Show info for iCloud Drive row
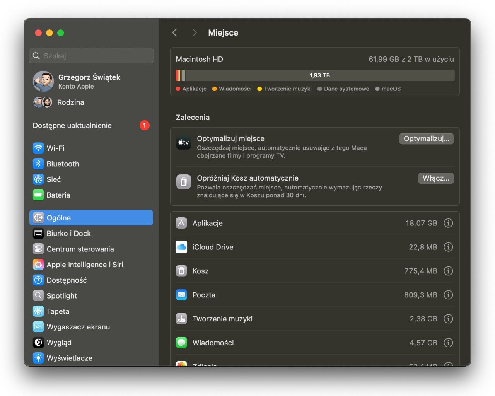 448,247
